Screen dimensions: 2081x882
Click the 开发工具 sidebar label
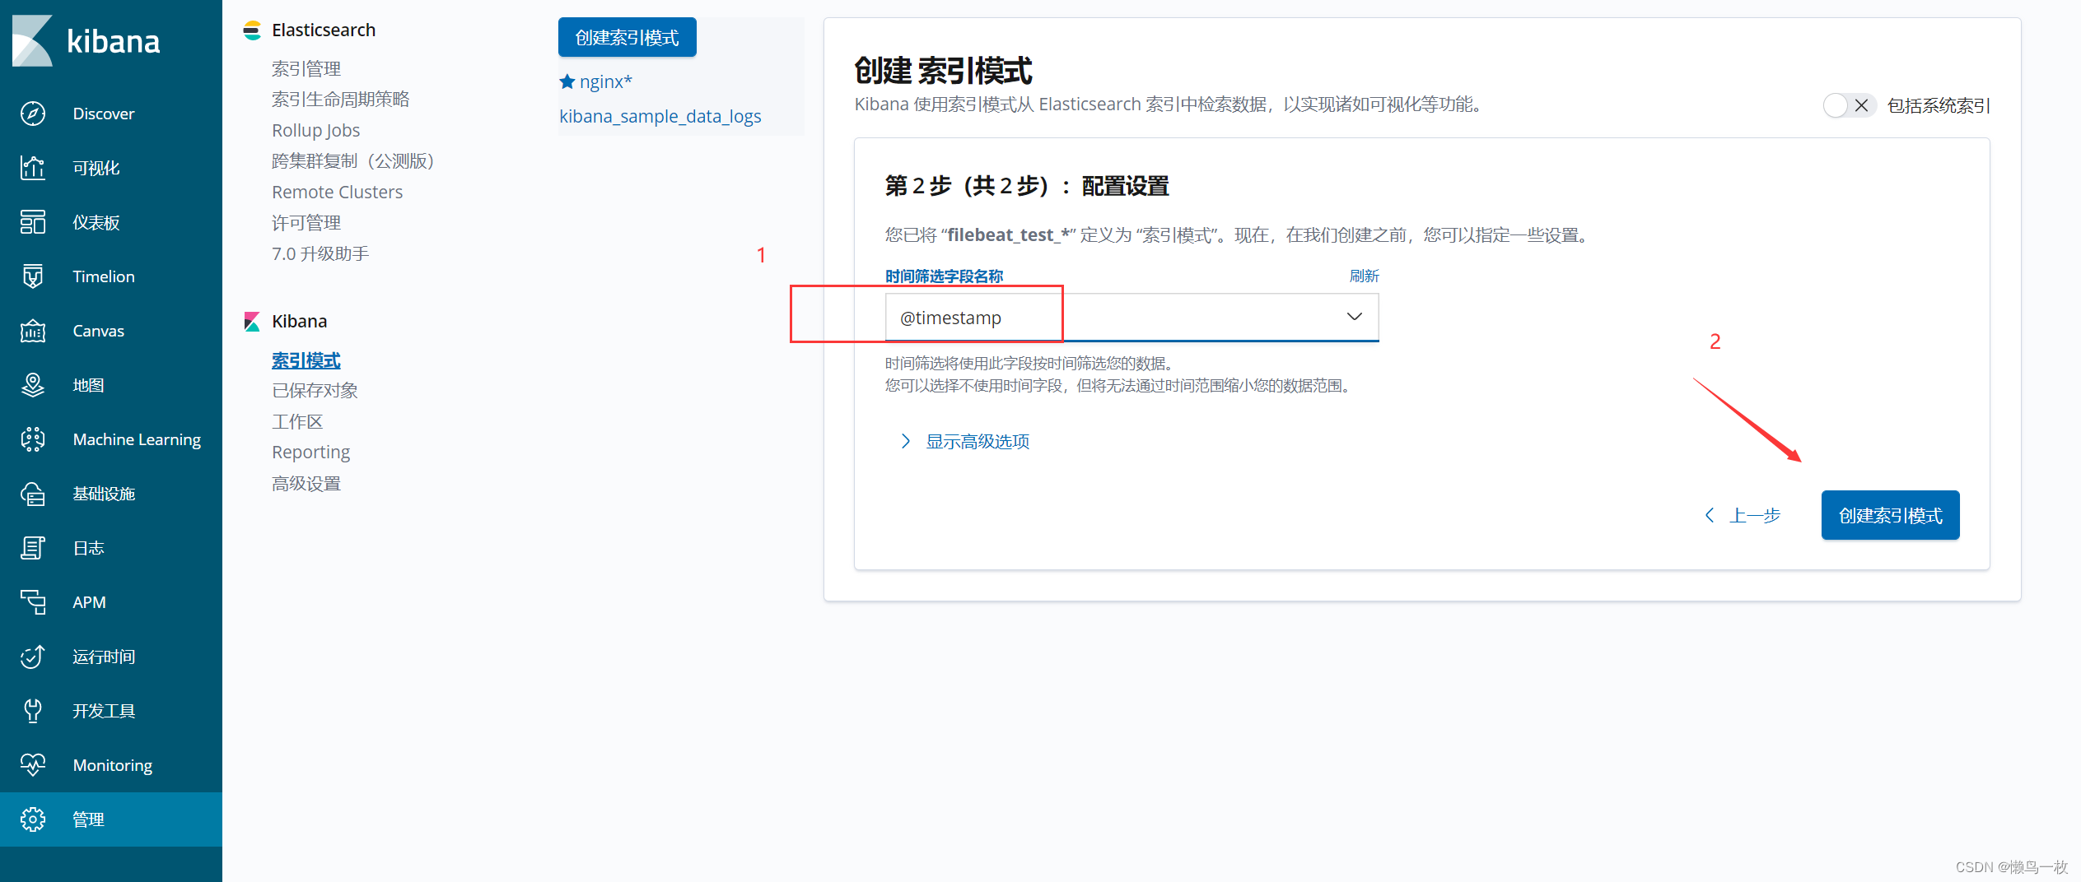coord(104,711)
